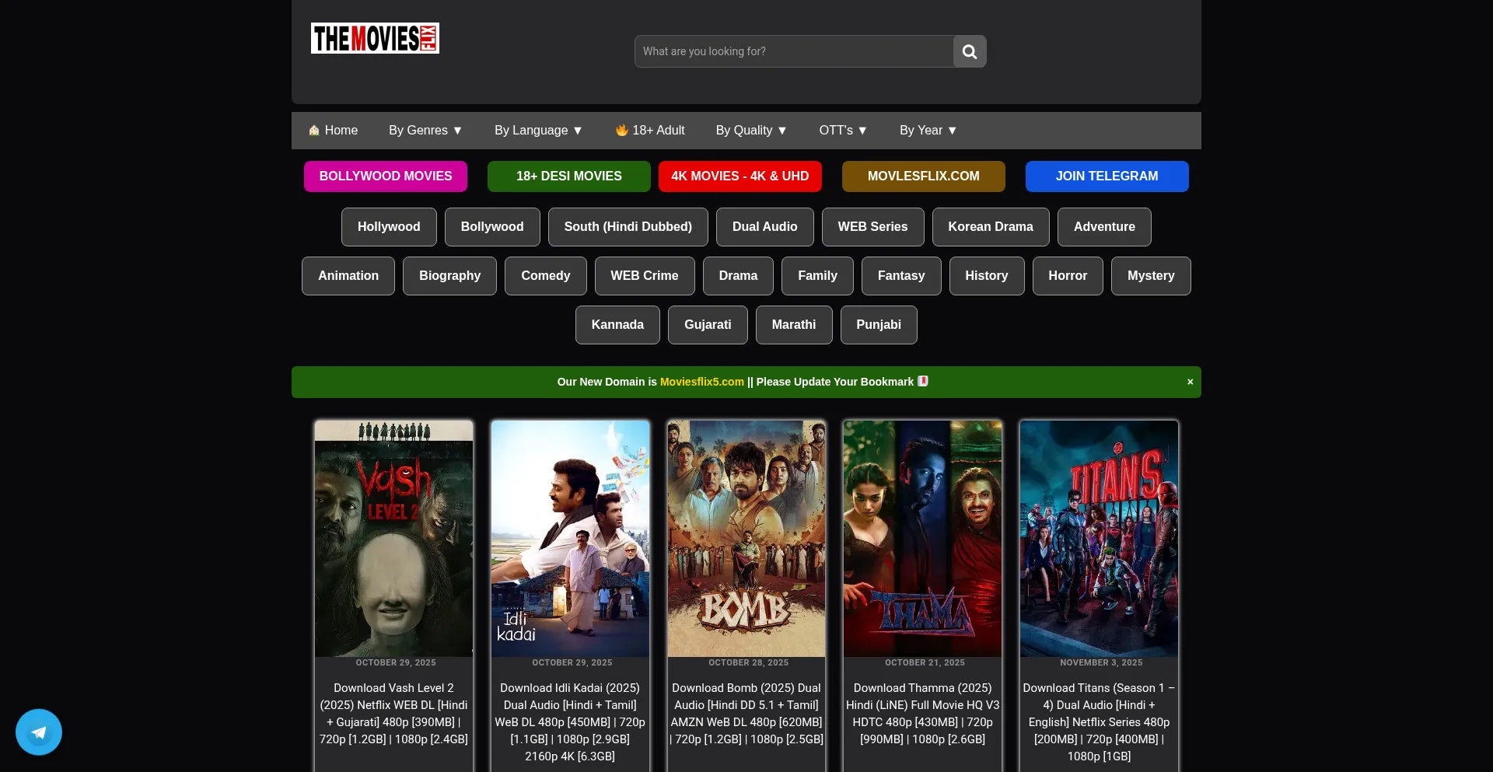Click the blue Join Telegram button
The width and height of the screenshot is (1493, 772).
pos(1107,176)
